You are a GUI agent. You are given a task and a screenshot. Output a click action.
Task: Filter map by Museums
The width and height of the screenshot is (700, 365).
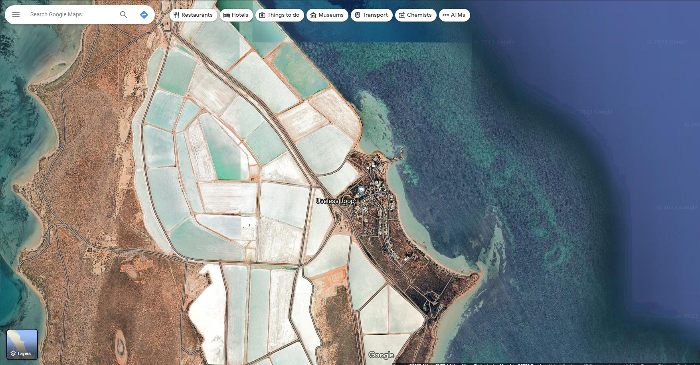(x=331, y=15)
